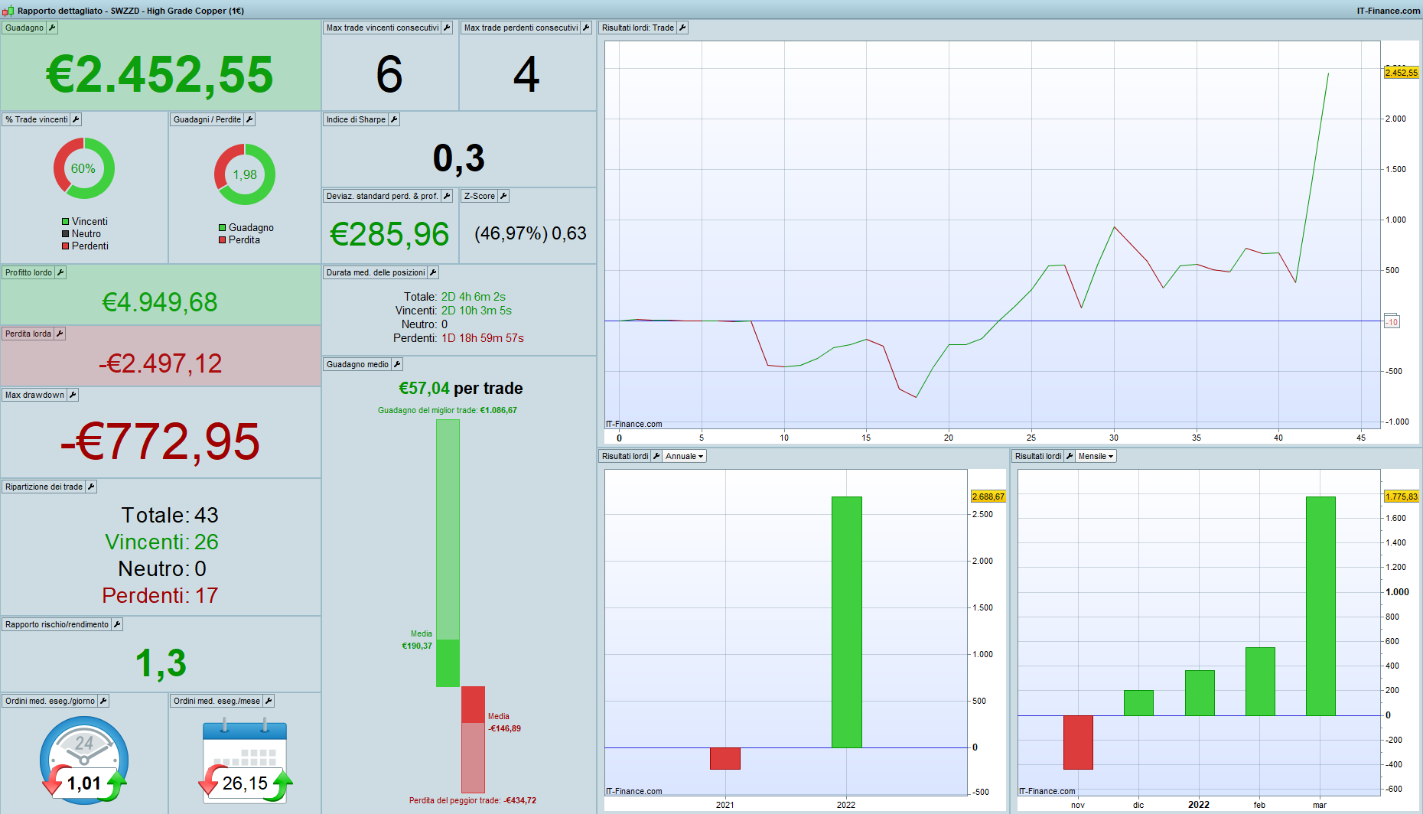The image size is (1423, 814).
Task: Open wrench settings for annual Risultati lordi chart
Action: point(656,456)
